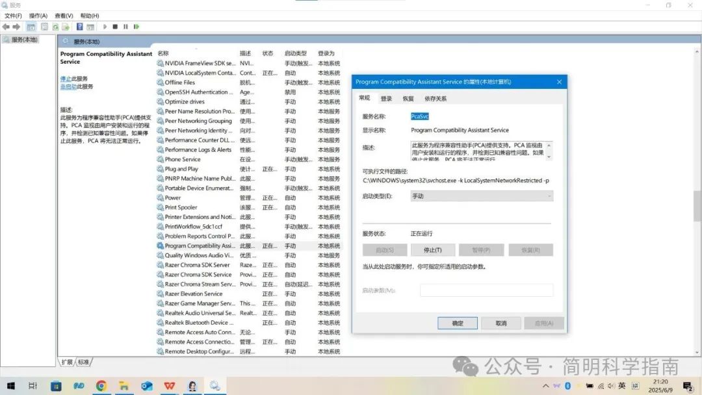Viewport: 702px width, 395px height.
Task: Switch to the 登录 tab
Action: [386, 99]
